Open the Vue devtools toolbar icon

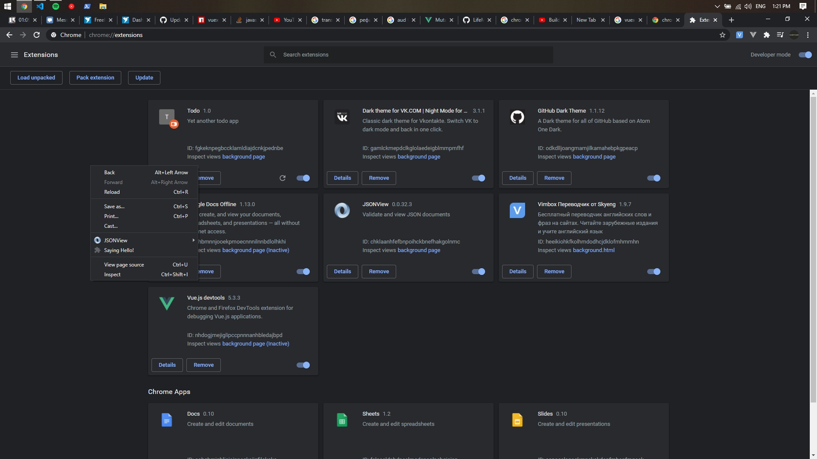pos(753,35)
